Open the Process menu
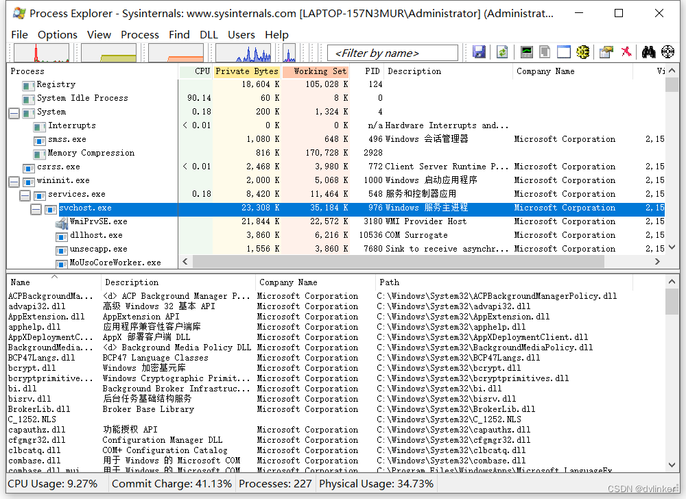Viewport: 686px width, 499px height. click(x=140, y=34)
